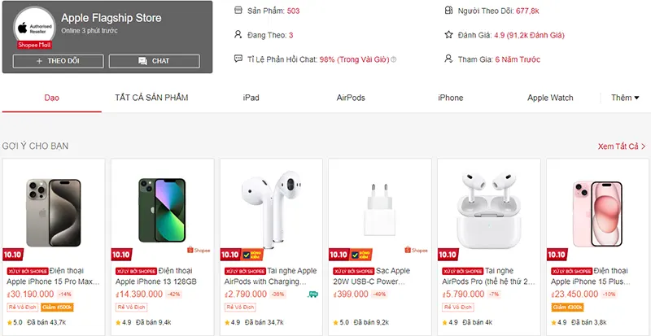Click the Apple store logo avatar
This screenshot has width=651, height=336.
33,26
